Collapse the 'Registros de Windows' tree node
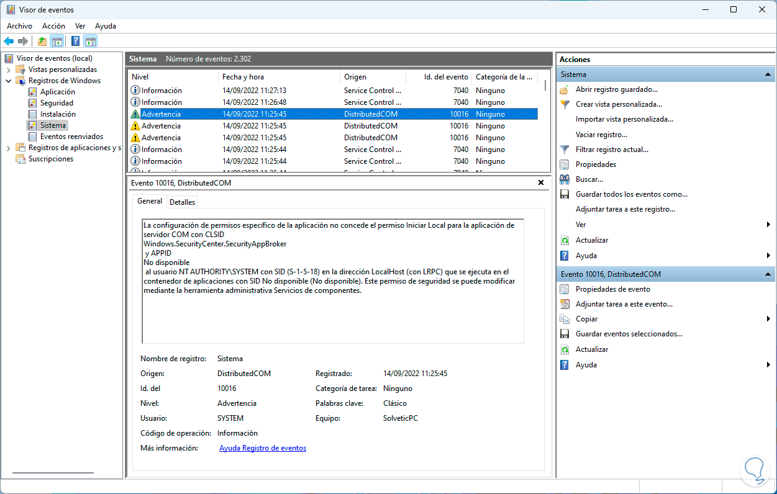 click(9, 81)
